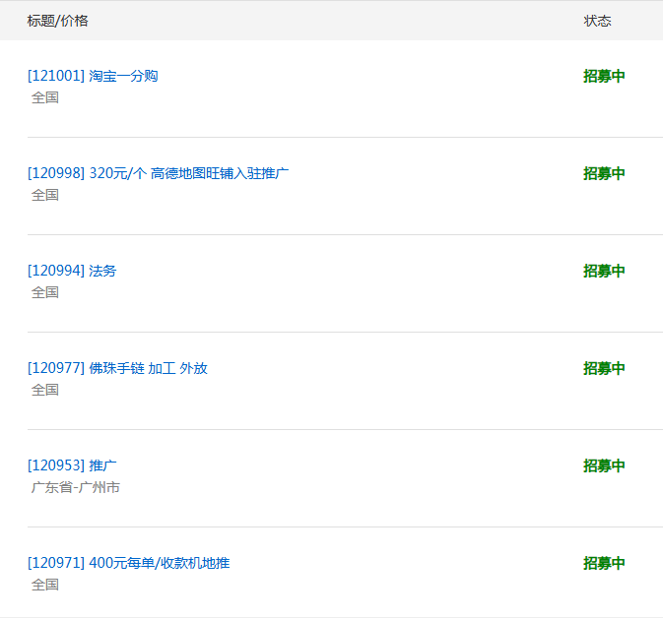Image resolution: width=663 pixels, height=619 pixels.
Task: Click 全国 region under 法务 listing
Action: point(45,292)
